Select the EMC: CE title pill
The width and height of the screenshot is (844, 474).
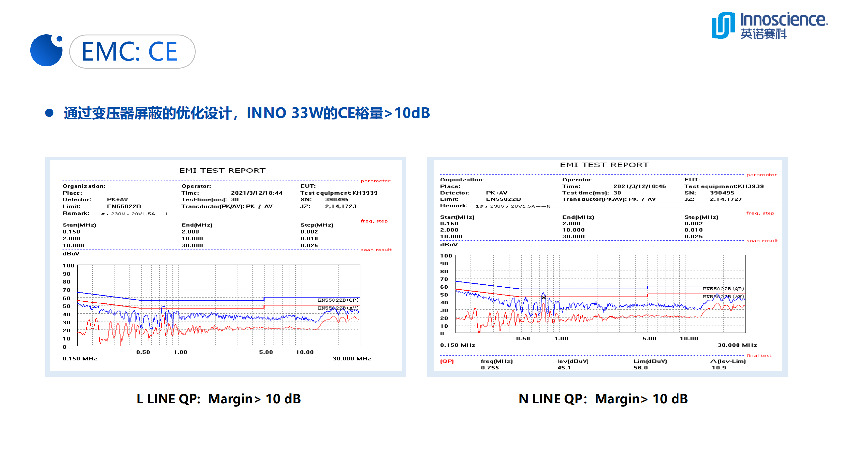coord(132,52)
